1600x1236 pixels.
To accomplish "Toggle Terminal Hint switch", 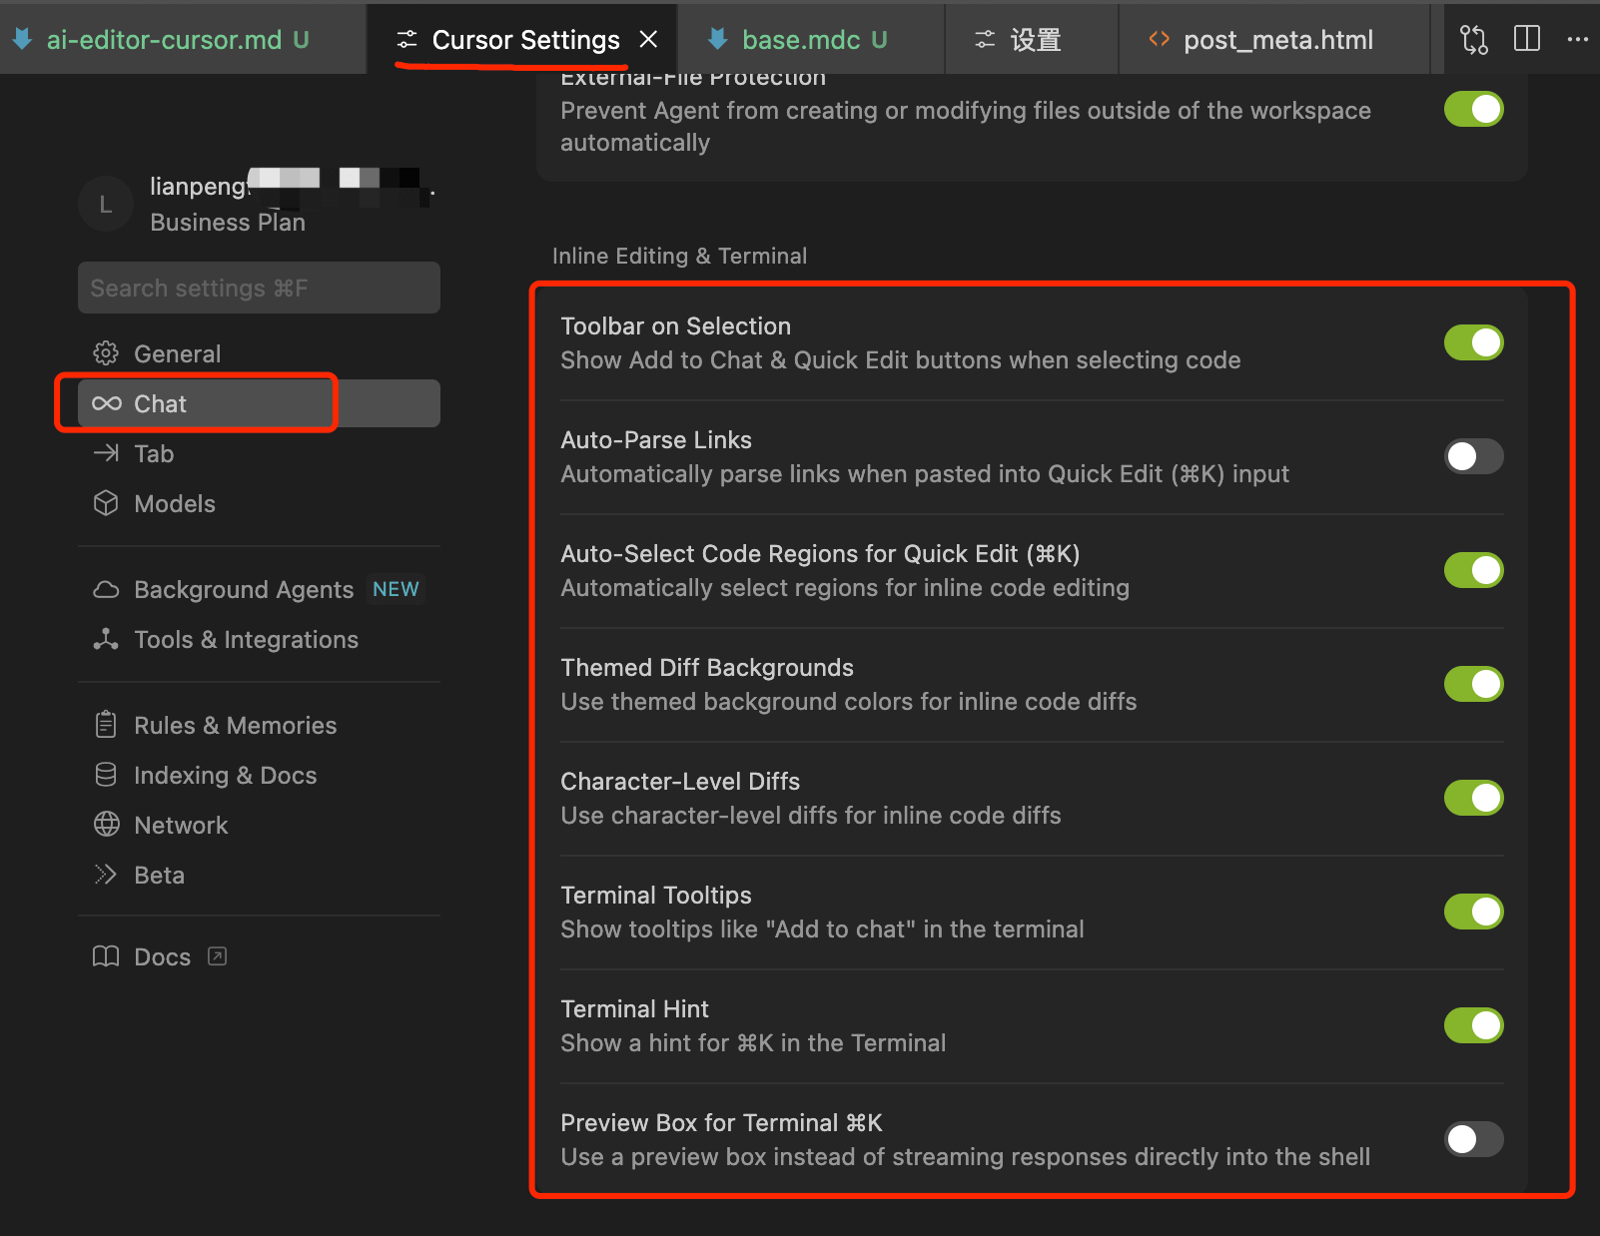I will coord(1474,1025).
